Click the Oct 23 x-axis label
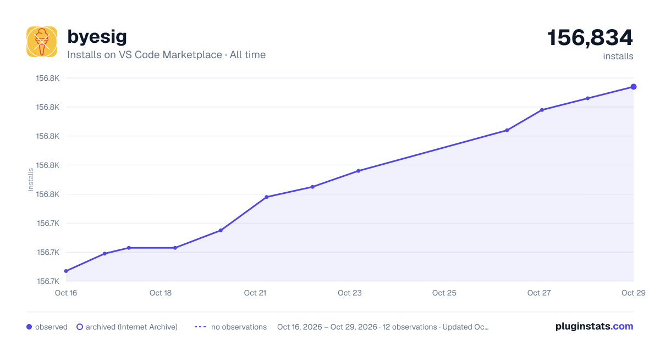This screenshot has width=660, height=346. click(x=350, y=293)
